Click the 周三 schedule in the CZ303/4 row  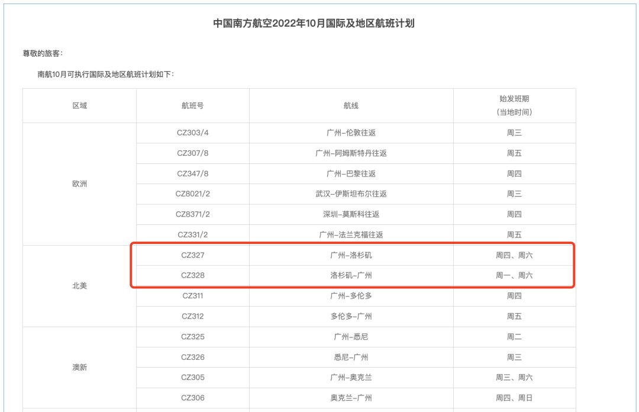coord(514,133)
